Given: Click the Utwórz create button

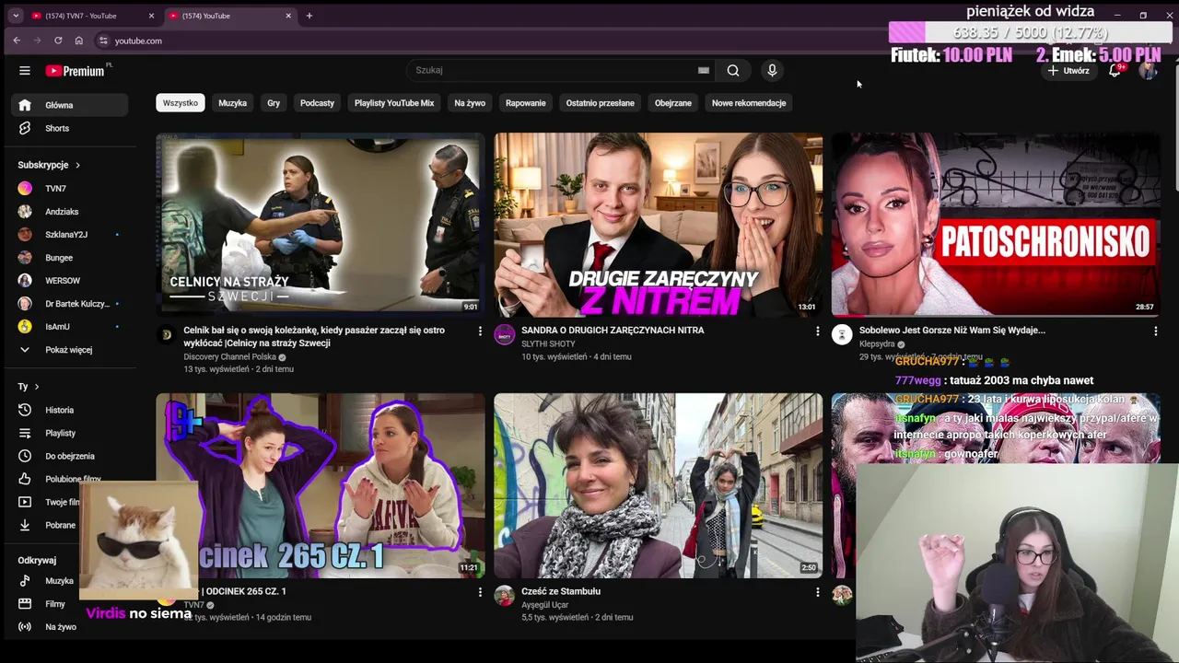Looking at the screenshot, I should pyautogui.click(x=1068, y=70).
